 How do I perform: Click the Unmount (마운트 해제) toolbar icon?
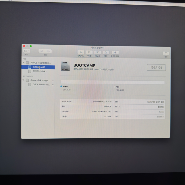click(x=115, y=53)
